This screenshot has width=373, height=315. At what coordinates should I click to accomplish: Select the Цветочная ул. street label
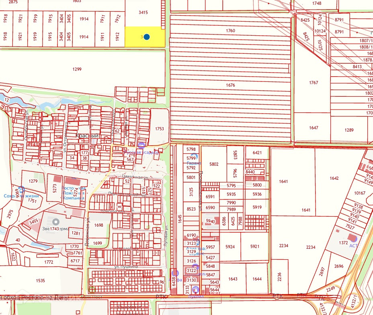pyautogui.click(x=135, y=177)
